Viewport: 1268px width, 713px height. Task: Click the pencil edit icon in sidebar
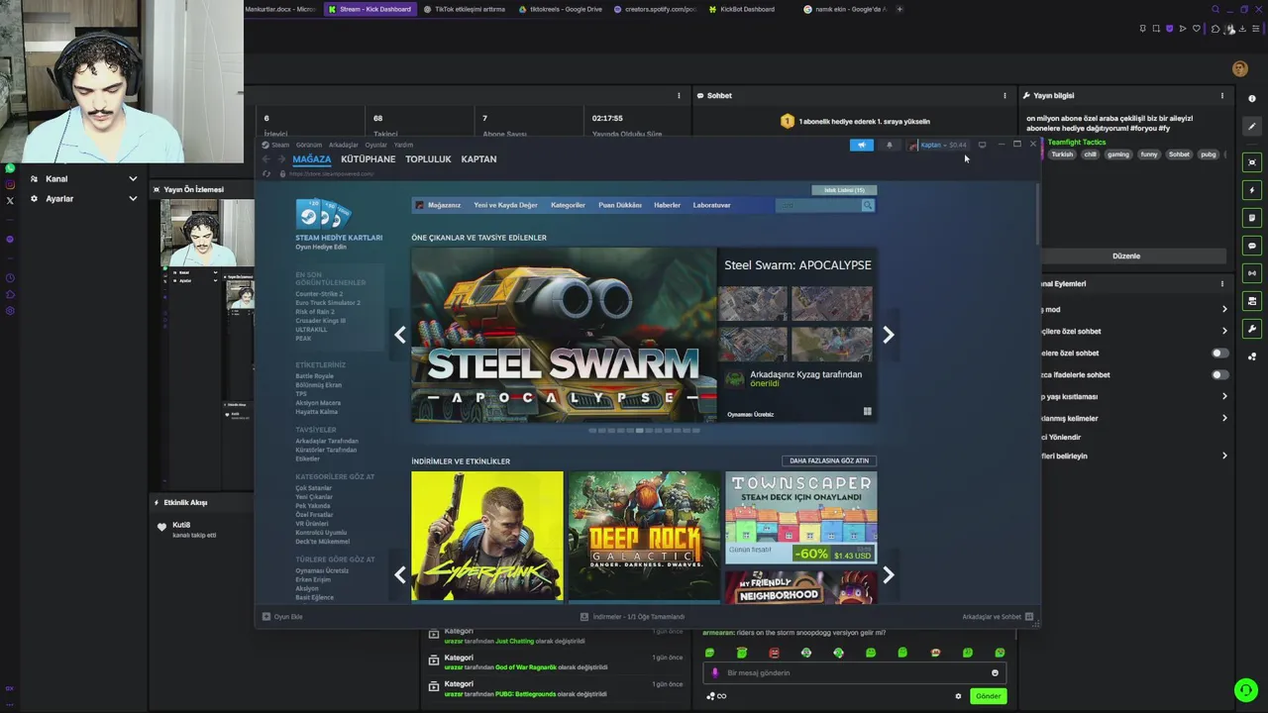[1252, 127]
